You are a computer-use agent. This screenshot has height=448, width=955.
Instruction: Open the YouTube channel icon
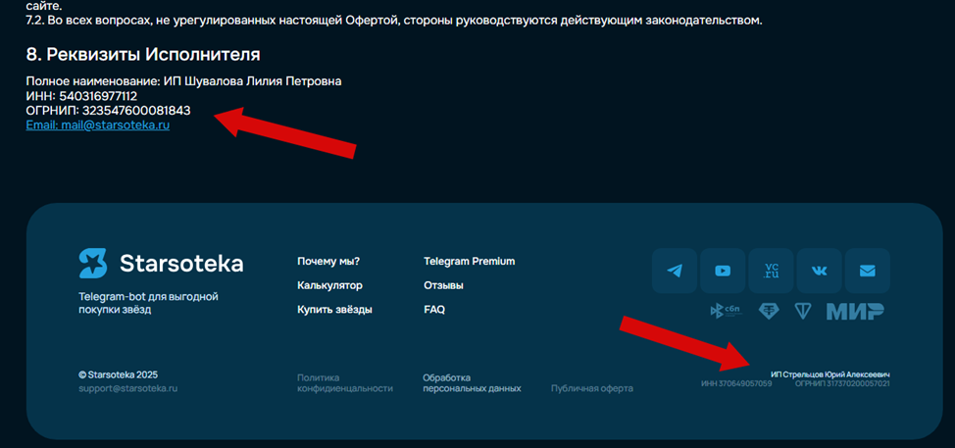(723, 271)
